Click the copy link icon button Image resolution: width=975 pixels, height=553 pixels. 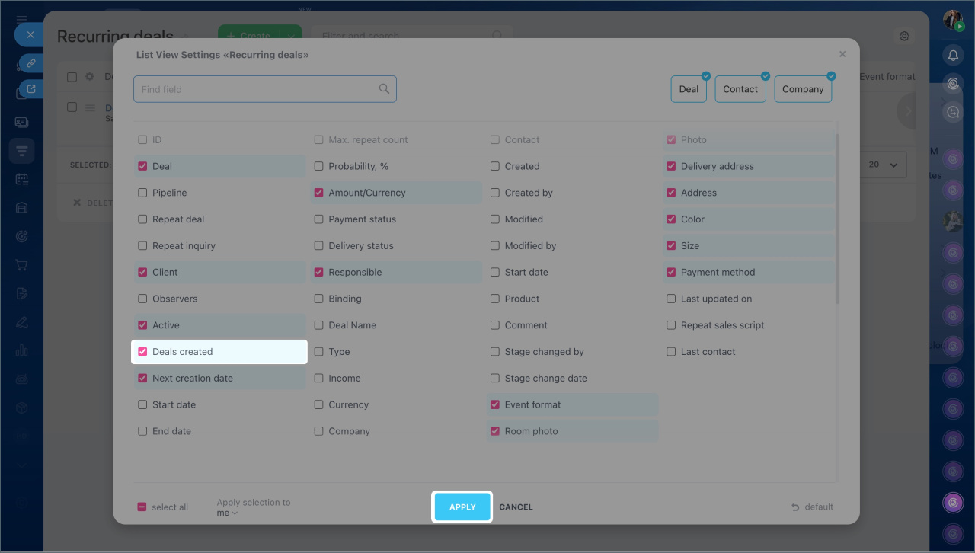click(31, 63)
